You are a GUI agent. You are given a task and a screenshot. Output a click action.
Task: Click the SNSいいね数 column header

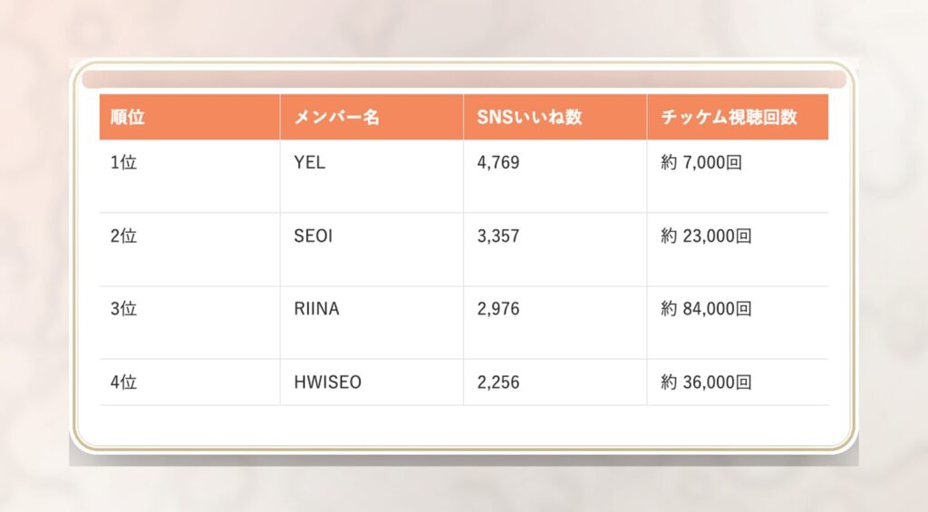coord(529,117)
